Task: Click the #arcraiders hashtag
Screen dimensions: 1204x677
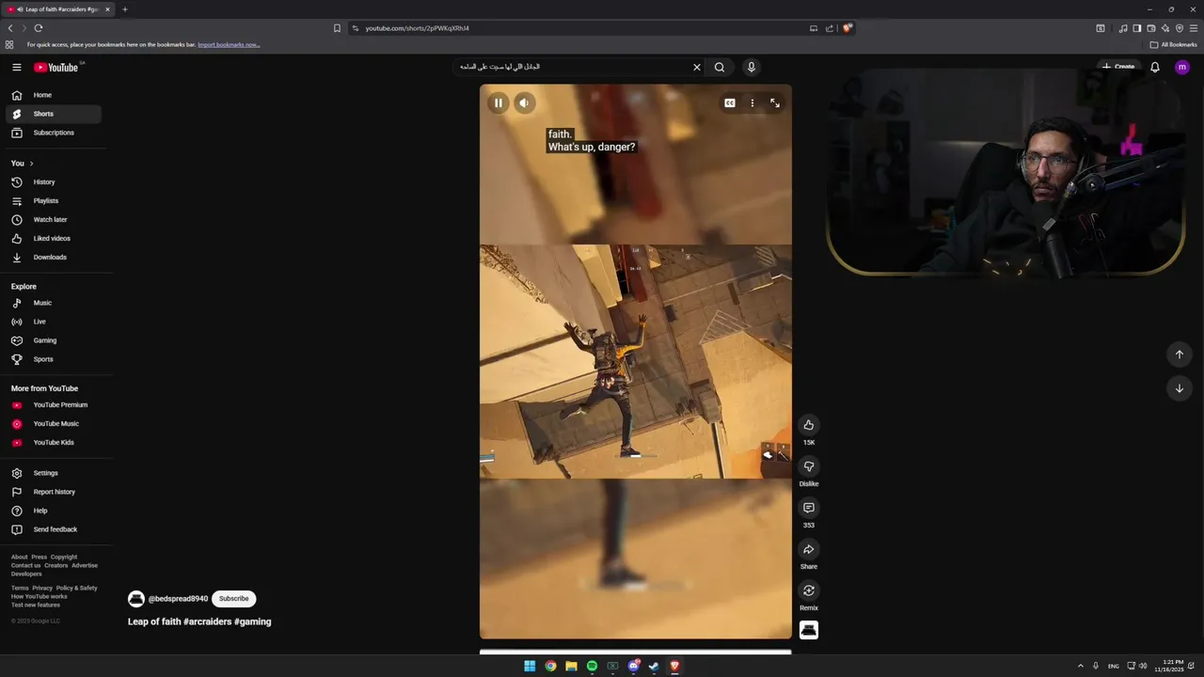Action: 207,622
